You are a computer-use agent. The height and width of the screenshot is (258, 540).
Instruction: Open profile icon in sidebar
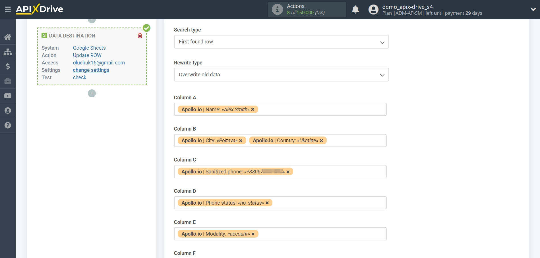(8, 111)
